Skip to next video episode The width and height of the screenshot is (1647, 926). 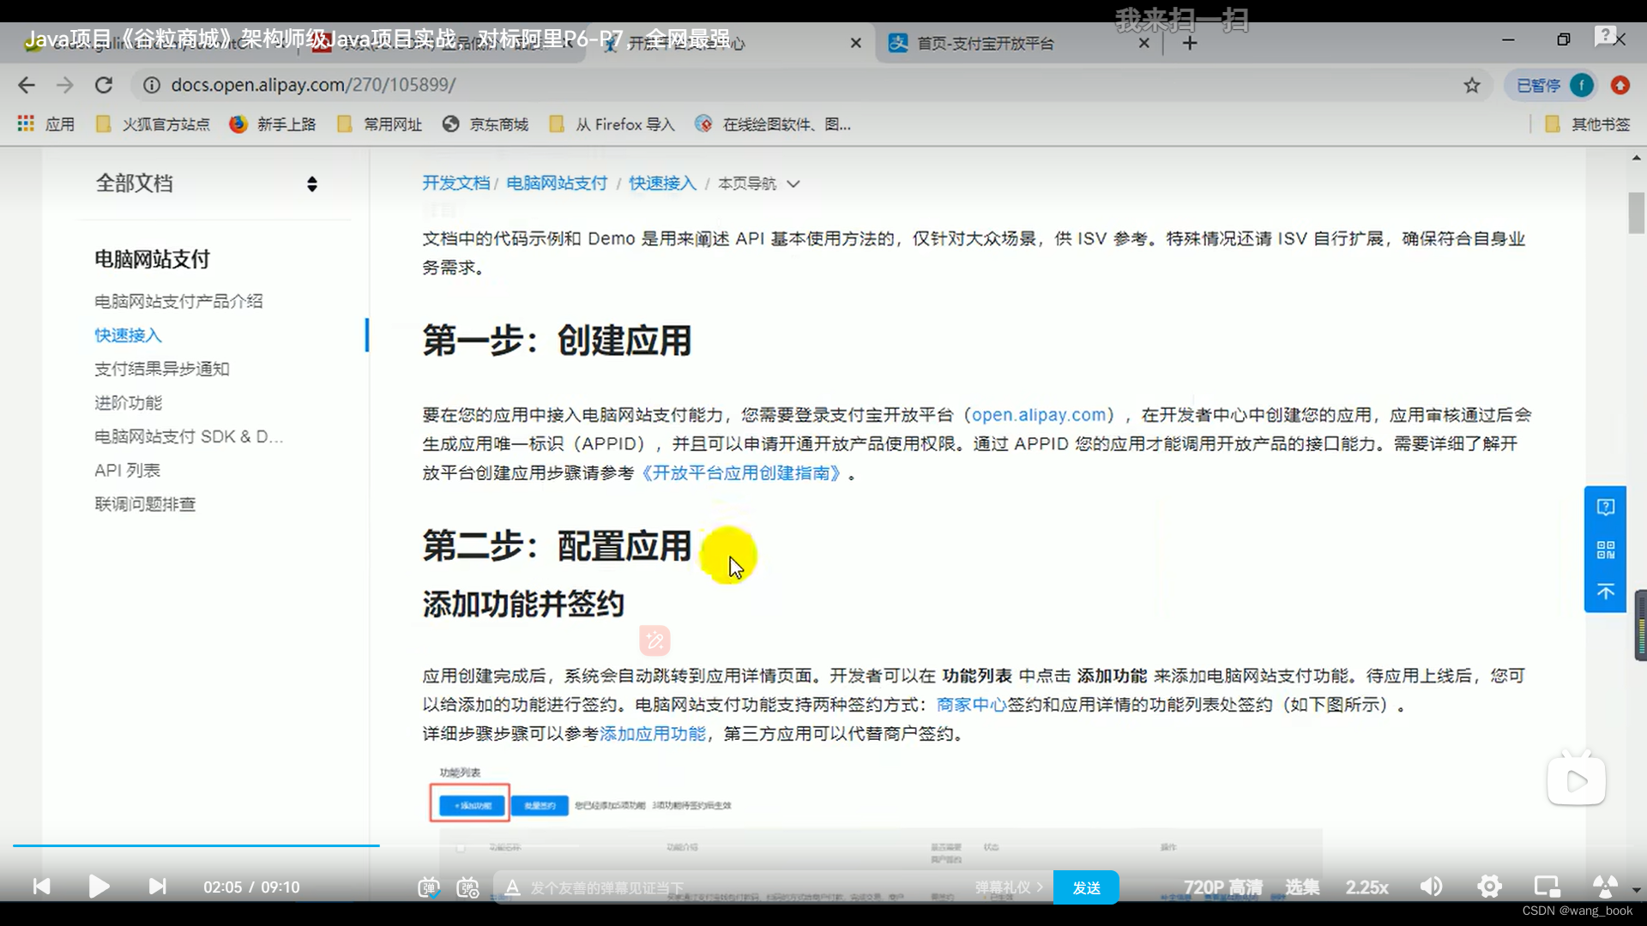(x=157, y=887)
